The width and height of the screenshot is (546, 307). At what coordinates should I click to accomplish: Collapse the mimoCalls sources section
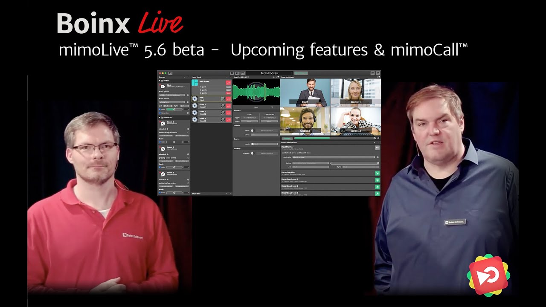160,118
